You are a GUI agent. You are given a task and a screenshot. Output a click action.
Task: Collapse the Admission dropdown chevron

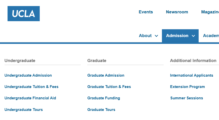pos(193,36)
